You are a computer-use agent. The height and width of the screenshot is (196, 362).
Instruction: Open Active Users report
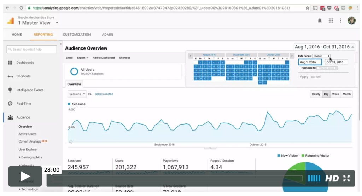coord(28,134)
